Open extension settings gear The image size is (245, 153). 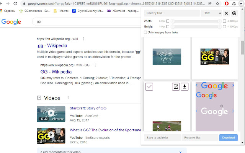[x=234, y=13]
